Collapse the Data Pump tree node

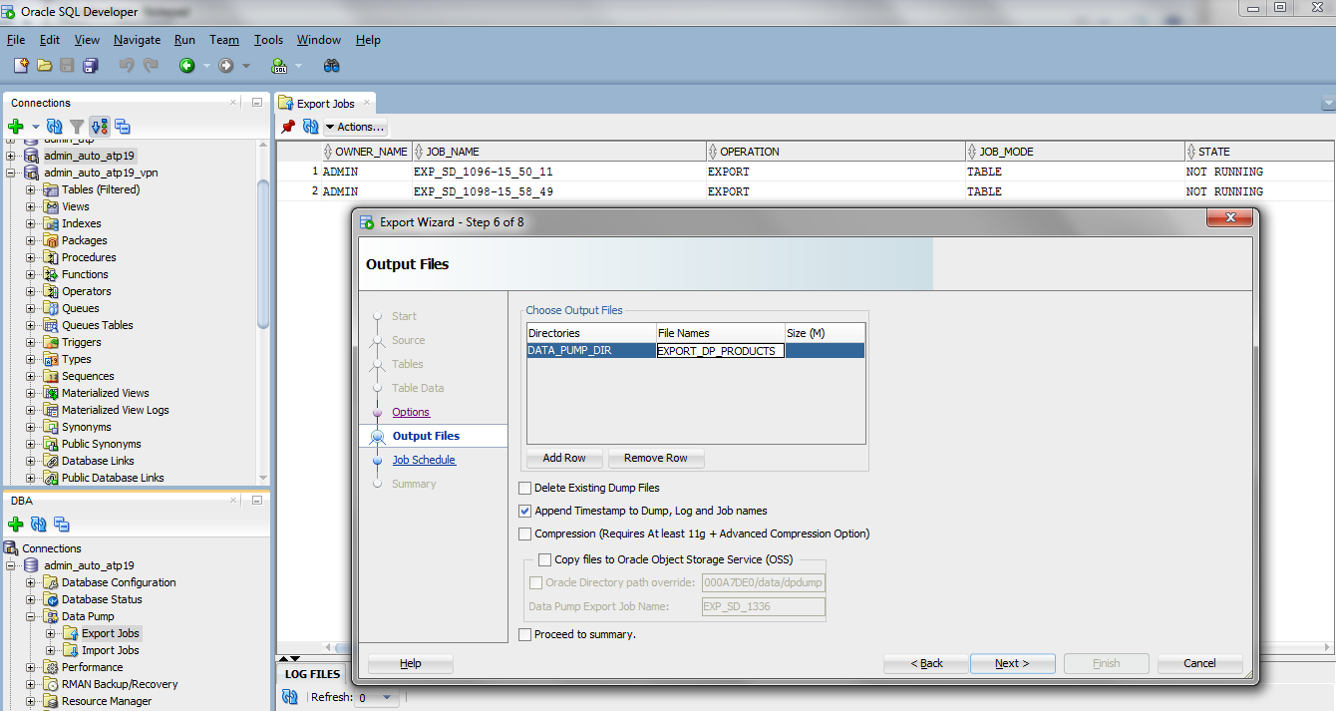pos(31,616)
